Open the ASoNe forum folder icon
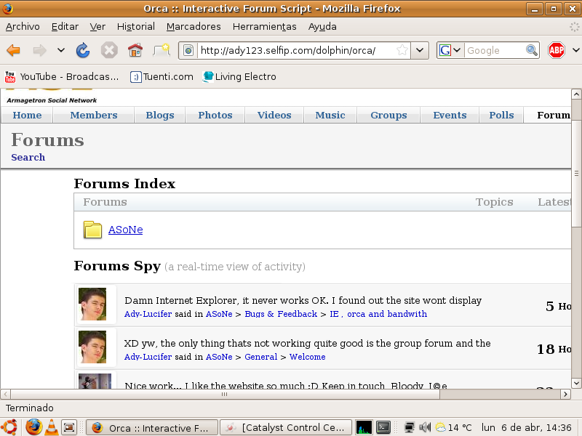Screen dimensions: 582x436 (92, 230)
